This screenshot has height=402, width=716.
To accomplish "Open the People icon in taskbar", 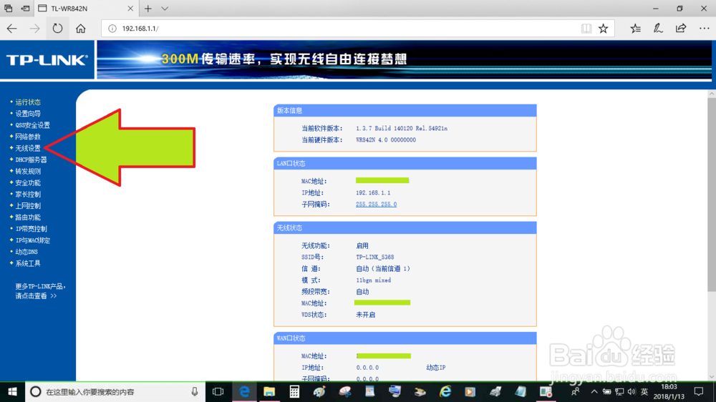I will (x=575, y=392).
